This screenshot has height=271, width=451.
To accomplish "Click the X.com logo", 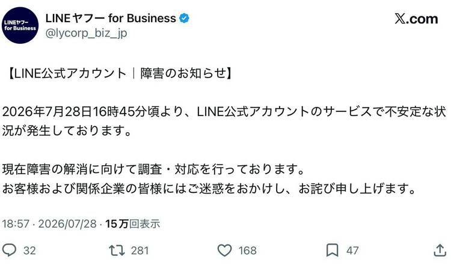I will [x=416, y=19].
